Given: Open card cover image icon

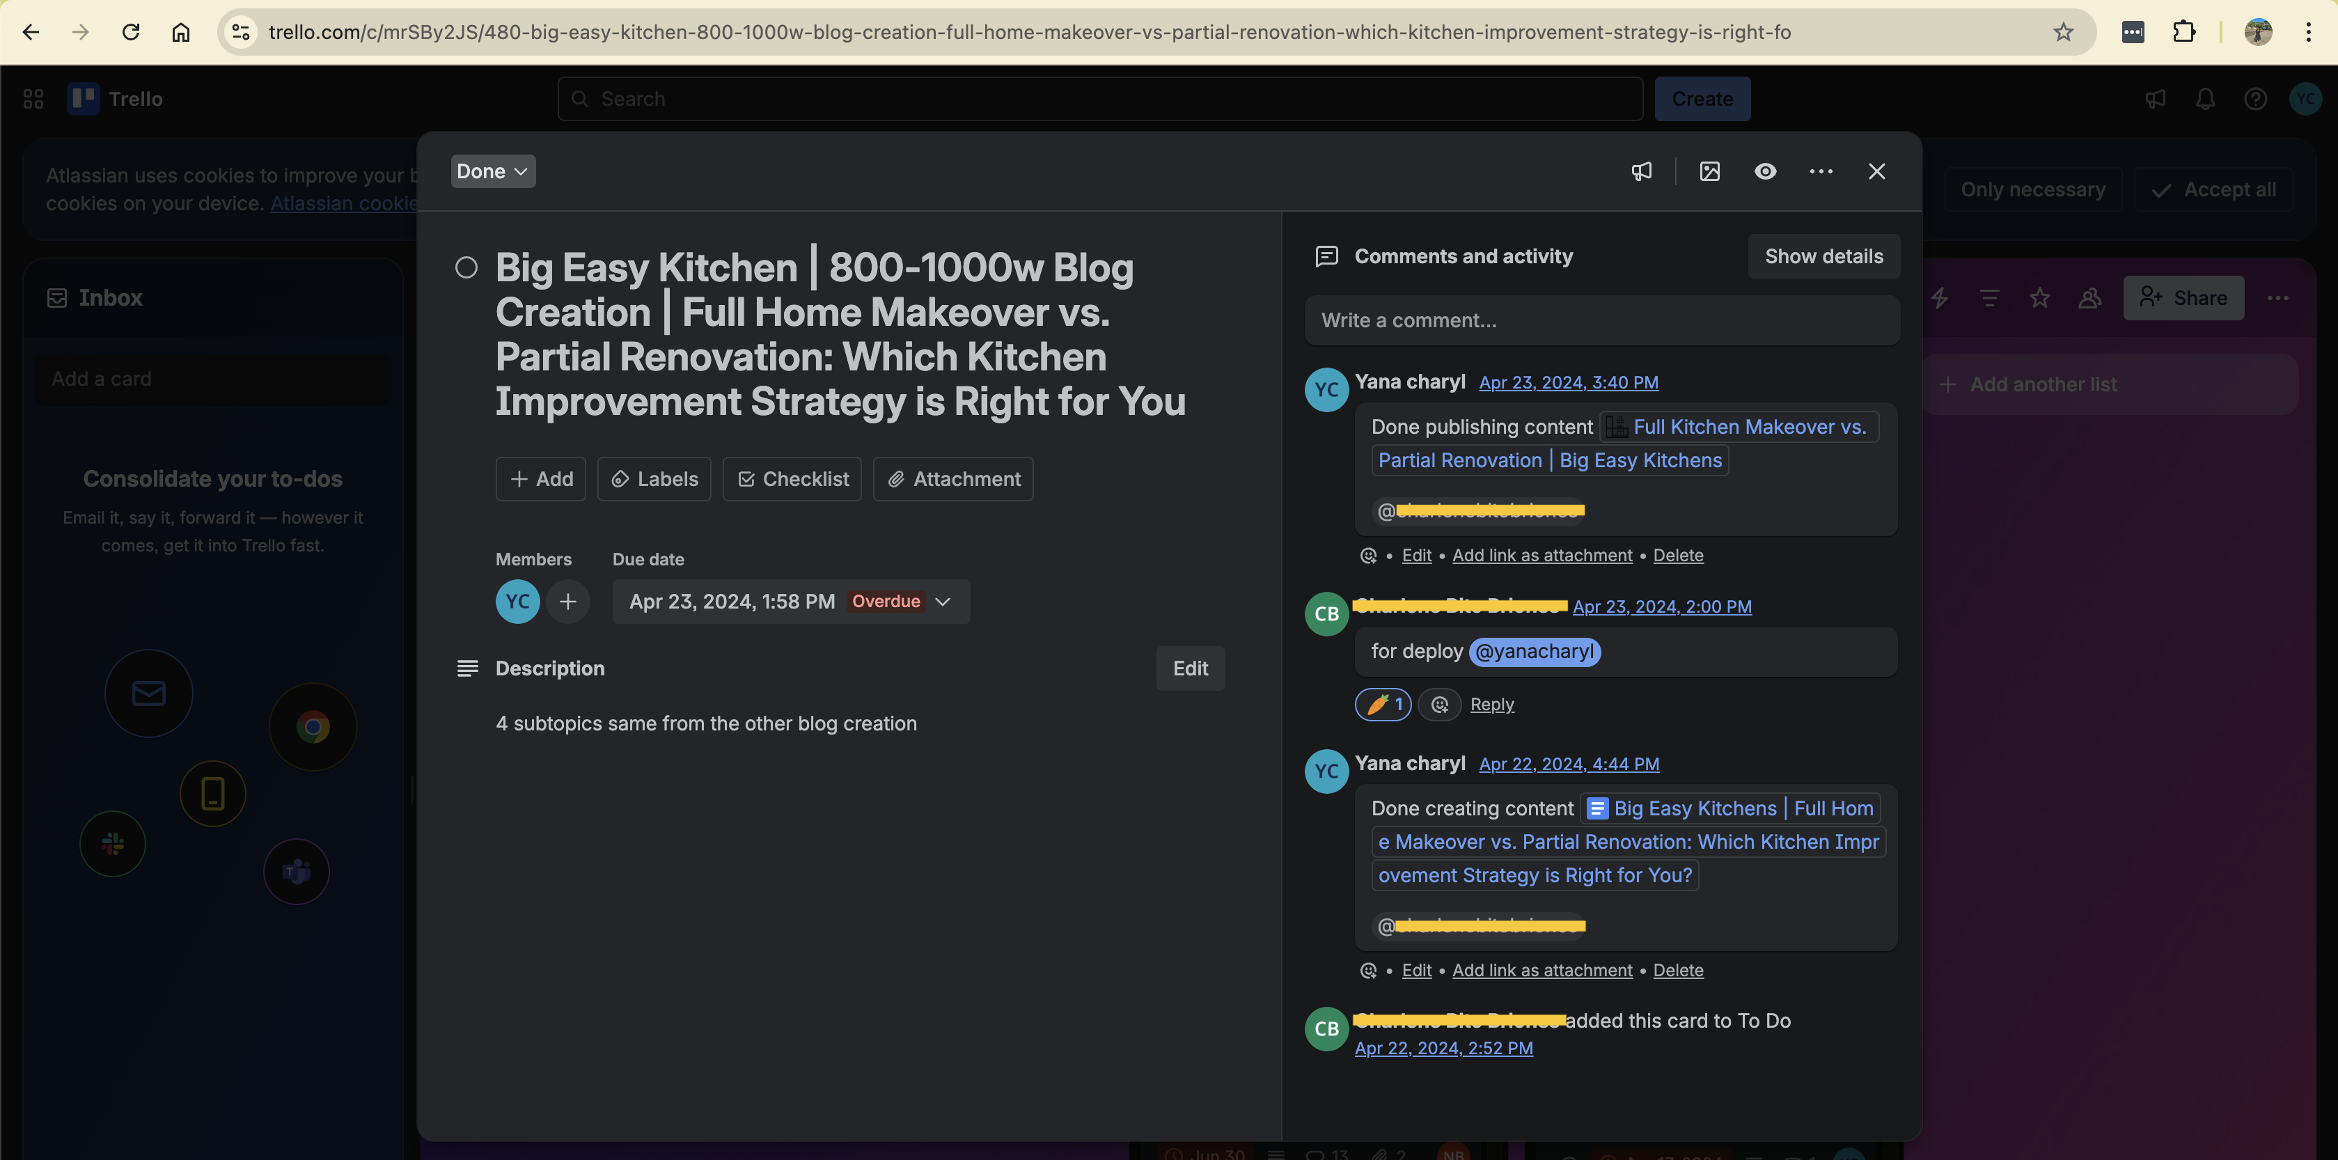Looking at the screenshot, I should (1710, 171).
